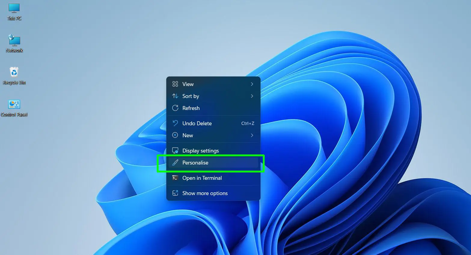Click the Display settings monitor icon

pos(175,150)
